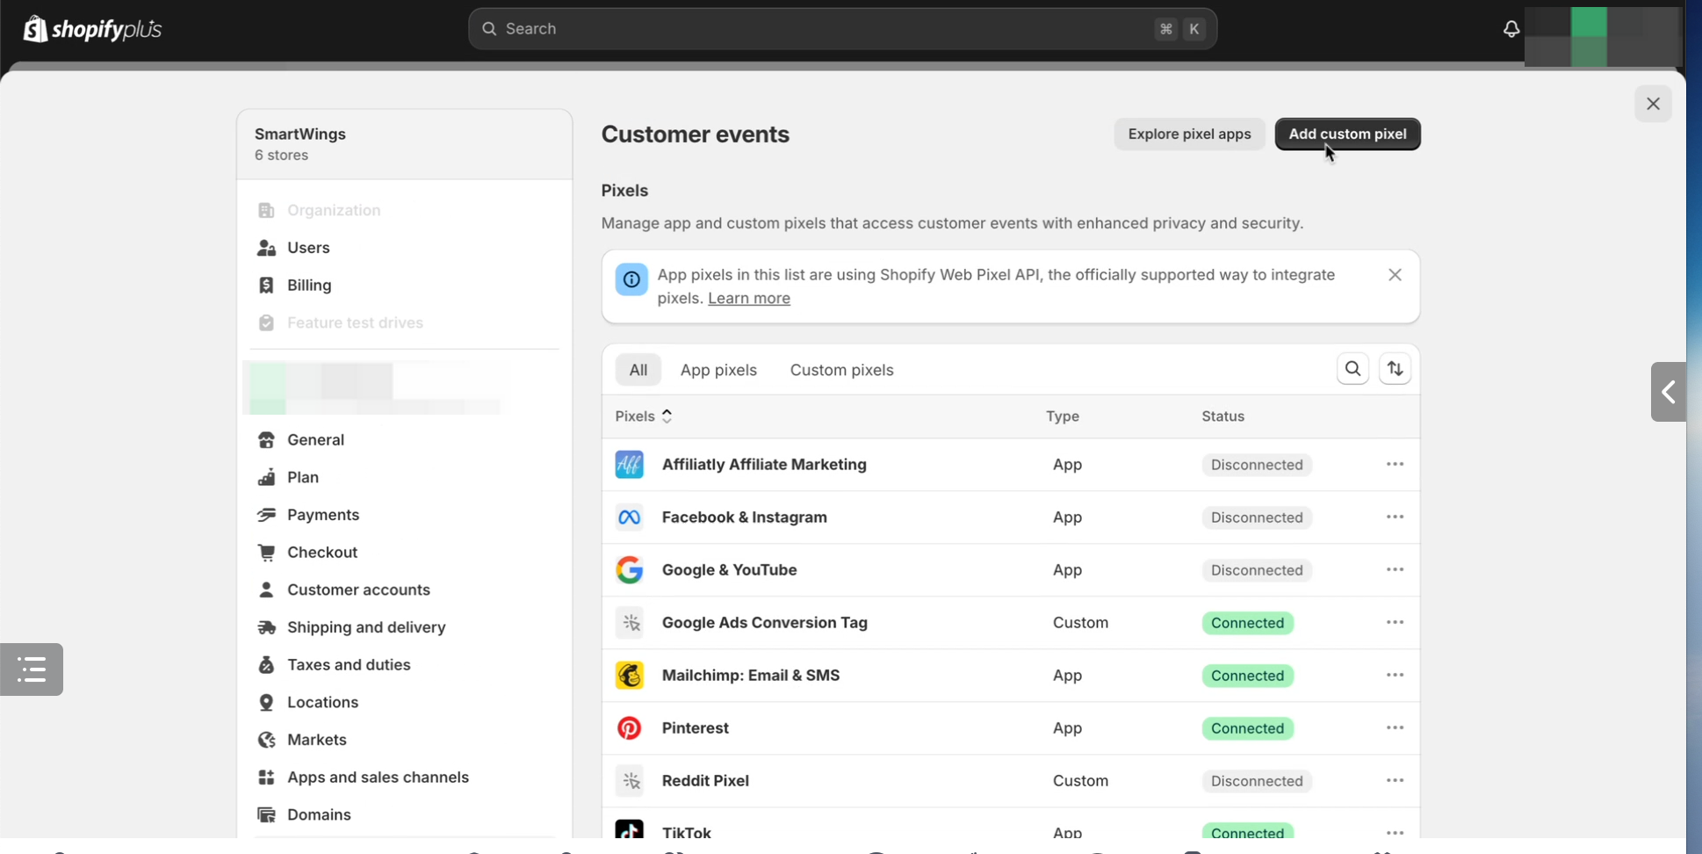Viewport: 1702px width, 854px height.
Task: Click the Checkout cart icon
Action: click(266, 553)
